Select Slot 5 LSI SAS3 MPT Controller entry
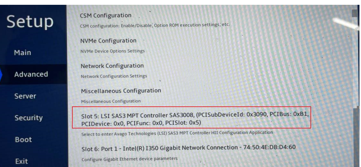This screenshot has height=167, width=361. point(195,119)
